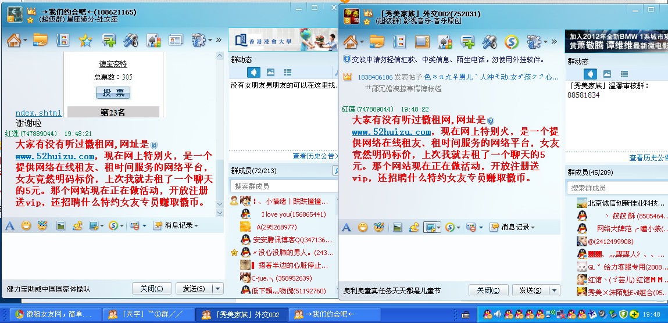
Task: Click Sogou S icon in right window top toolbar
Action: [x=510, y=42]
